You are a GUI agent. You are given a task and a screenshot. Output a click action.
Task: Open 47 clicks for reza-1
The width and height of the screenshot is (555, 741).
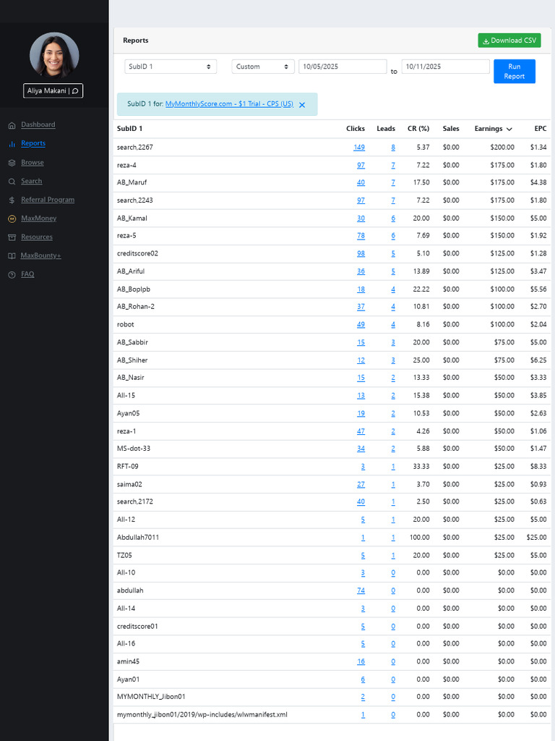(x=361, y=431)
